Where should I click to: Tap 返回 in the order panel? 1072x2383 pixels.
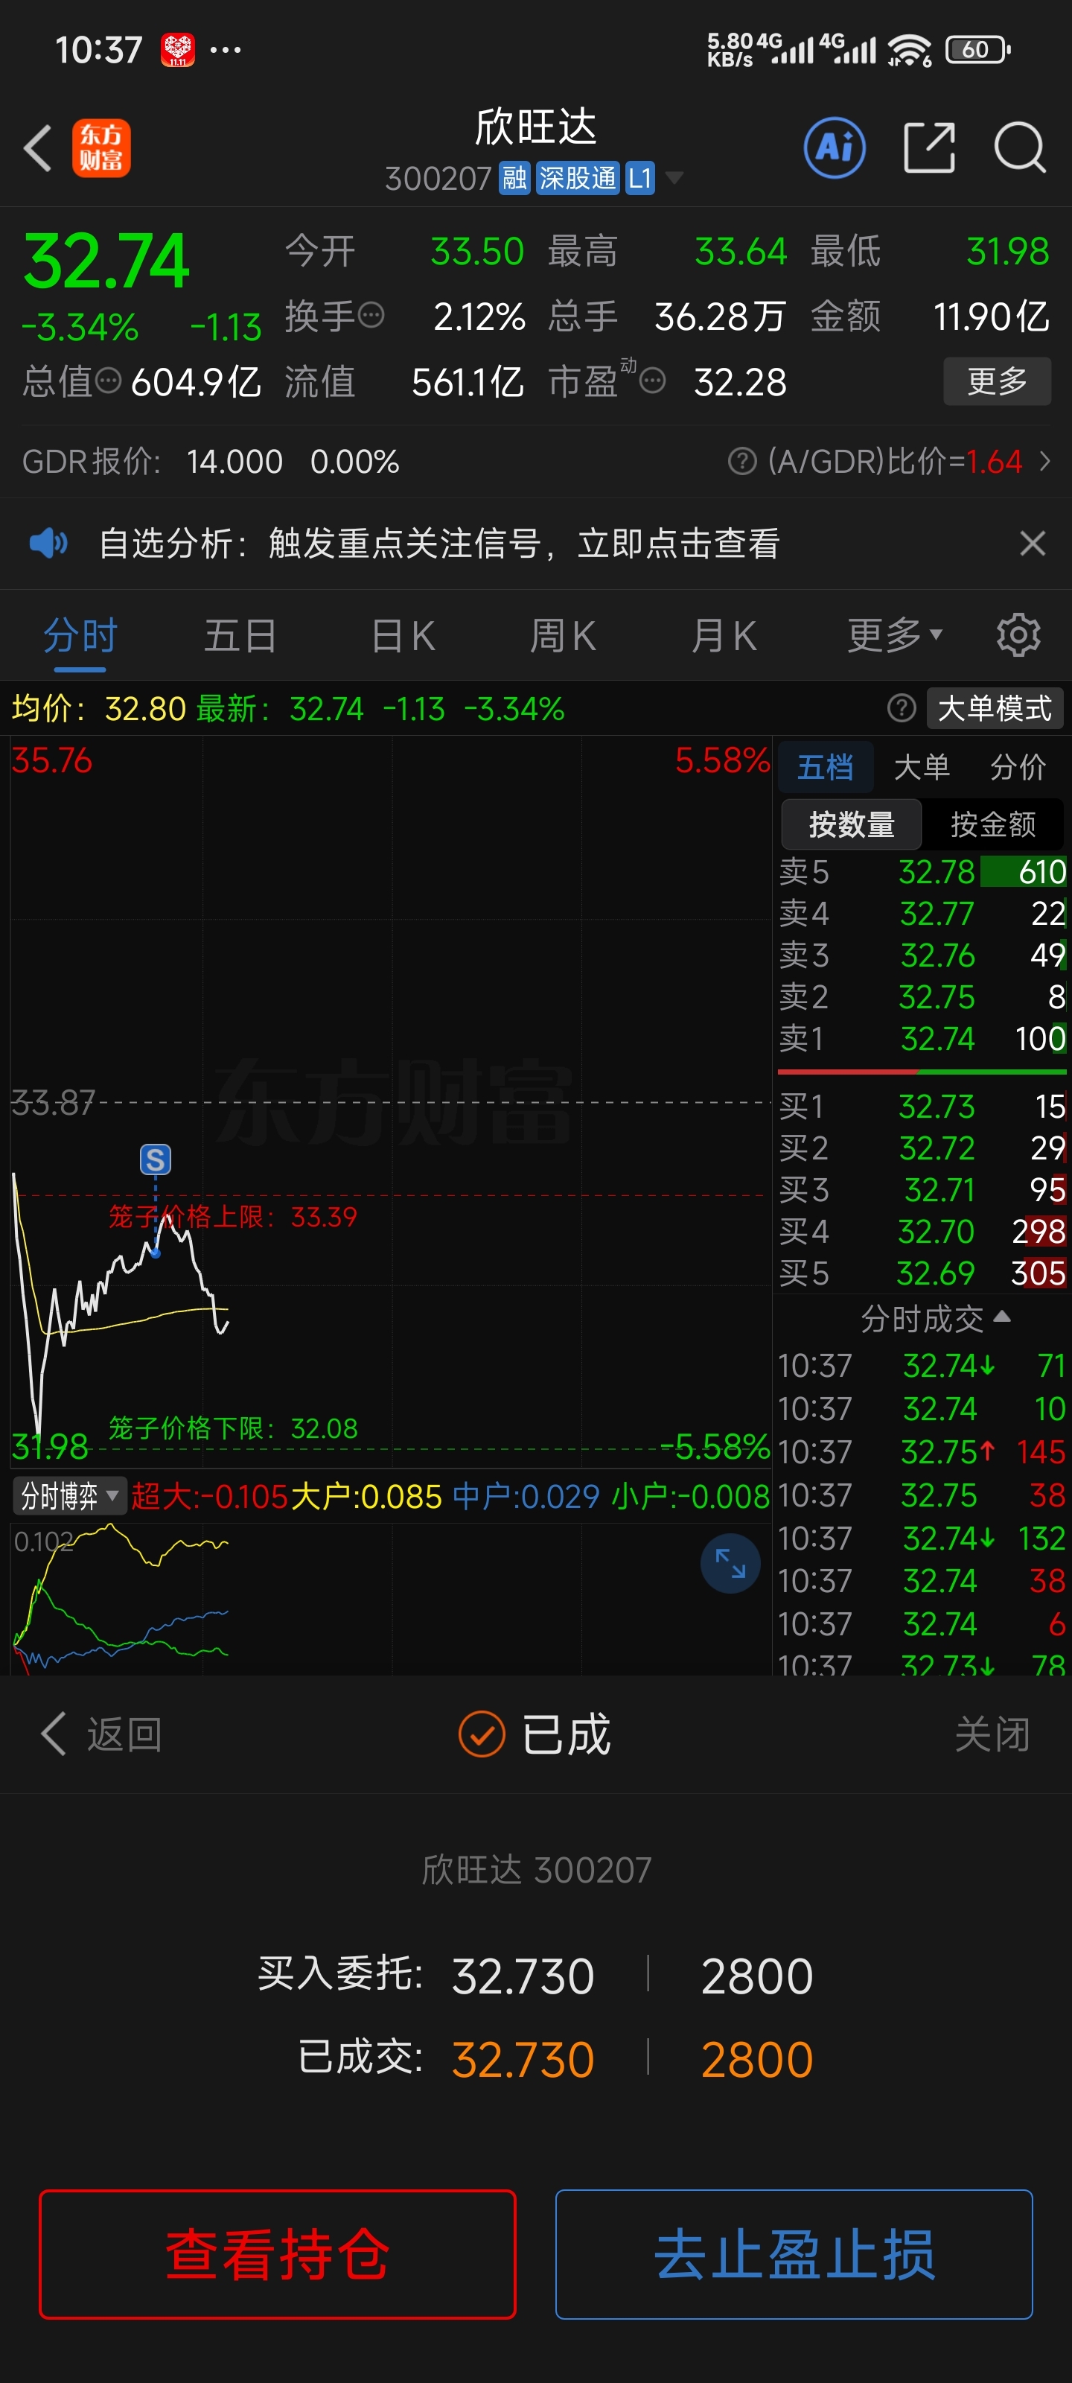click(x=102, y=1734)
